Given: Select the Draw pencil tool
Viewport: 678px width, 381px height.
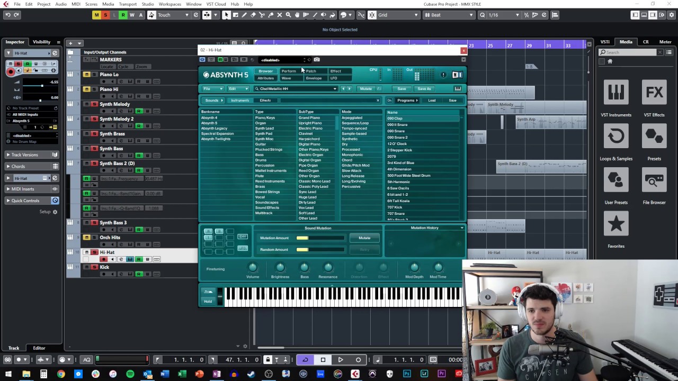Looking at the screenshot, I should click(x=244, y=15).
